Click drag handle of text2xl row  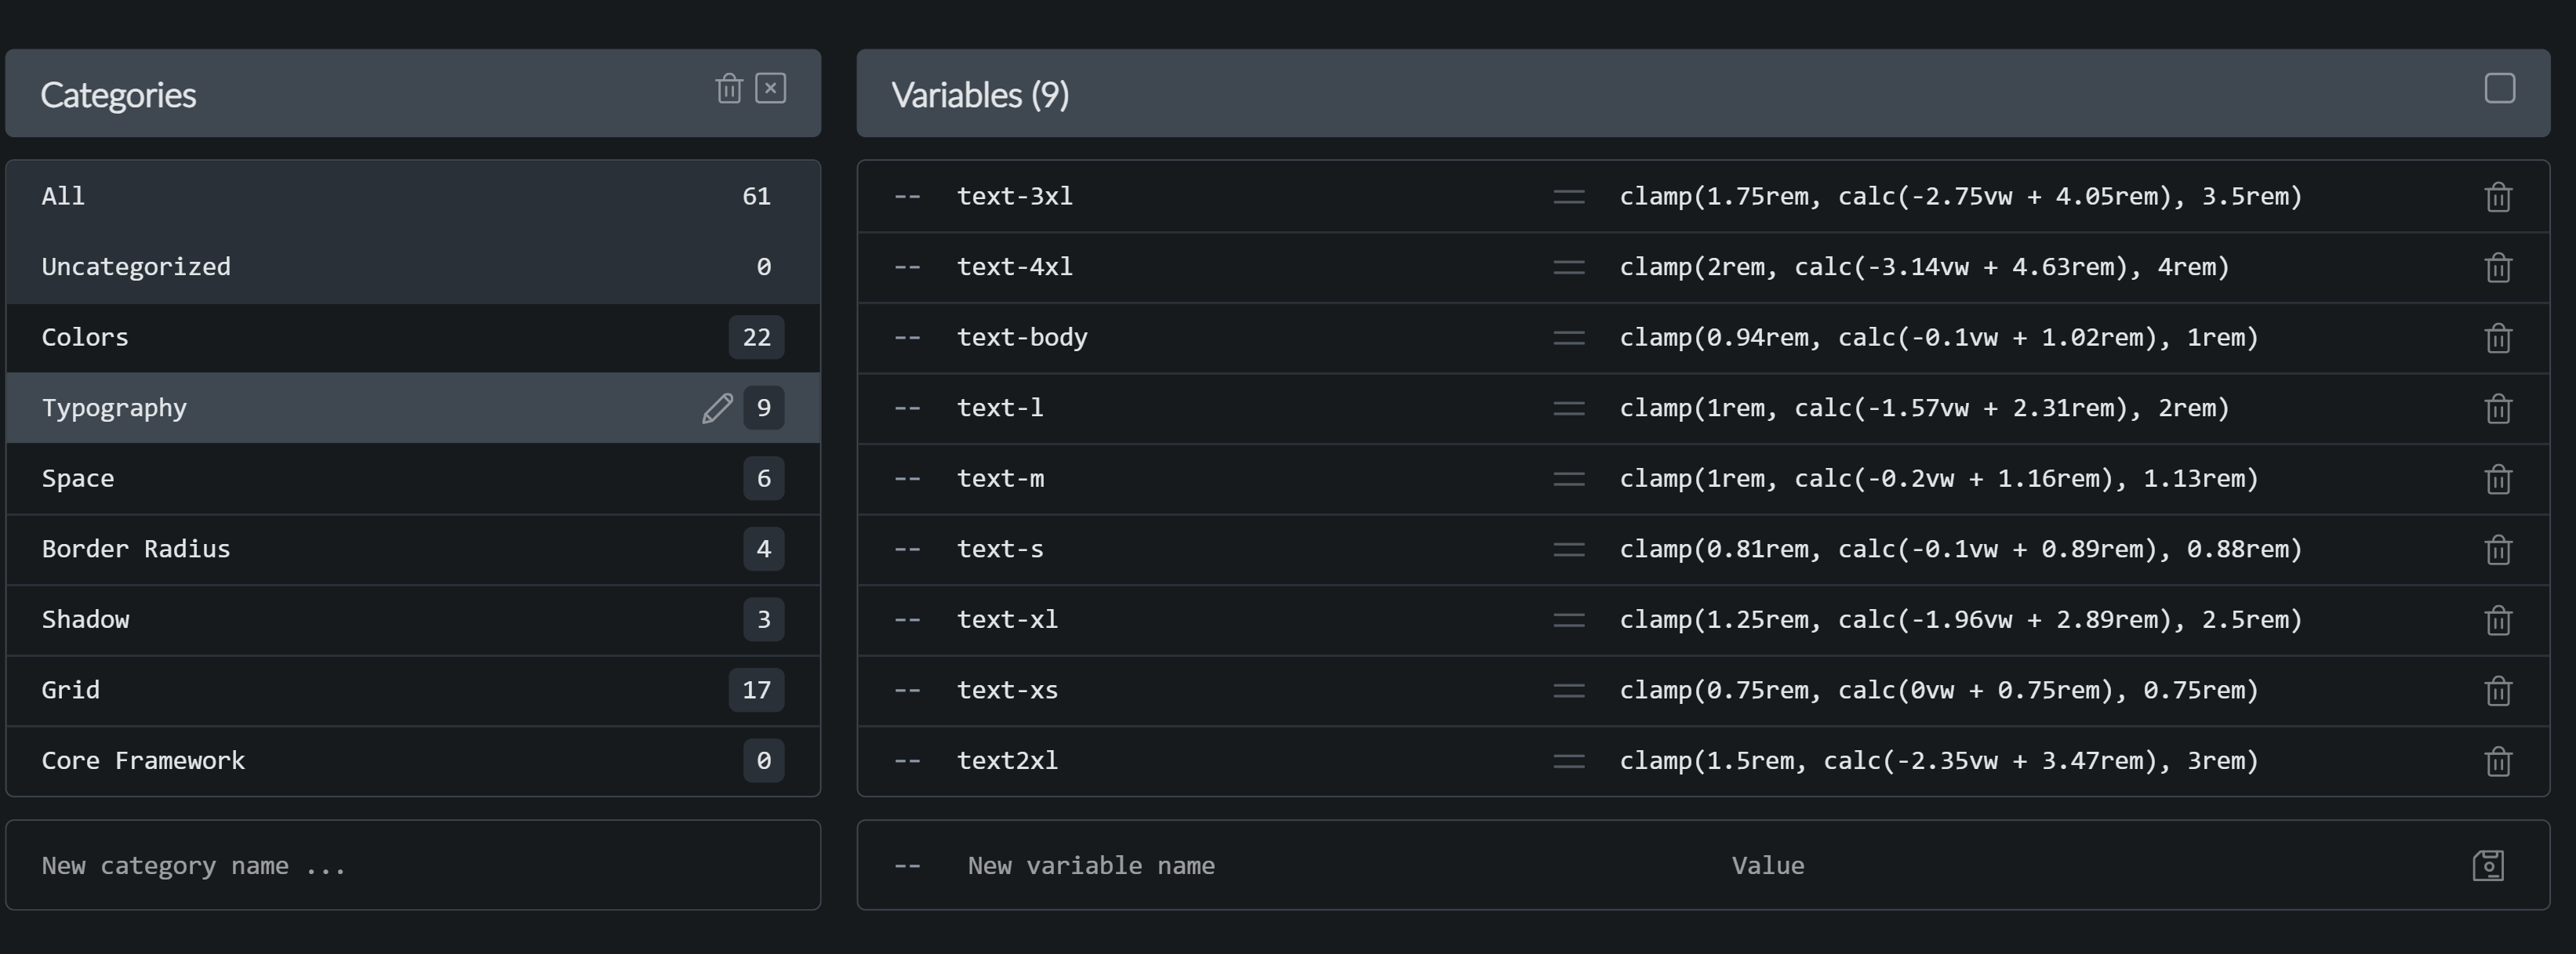(x=1569, y=761)
